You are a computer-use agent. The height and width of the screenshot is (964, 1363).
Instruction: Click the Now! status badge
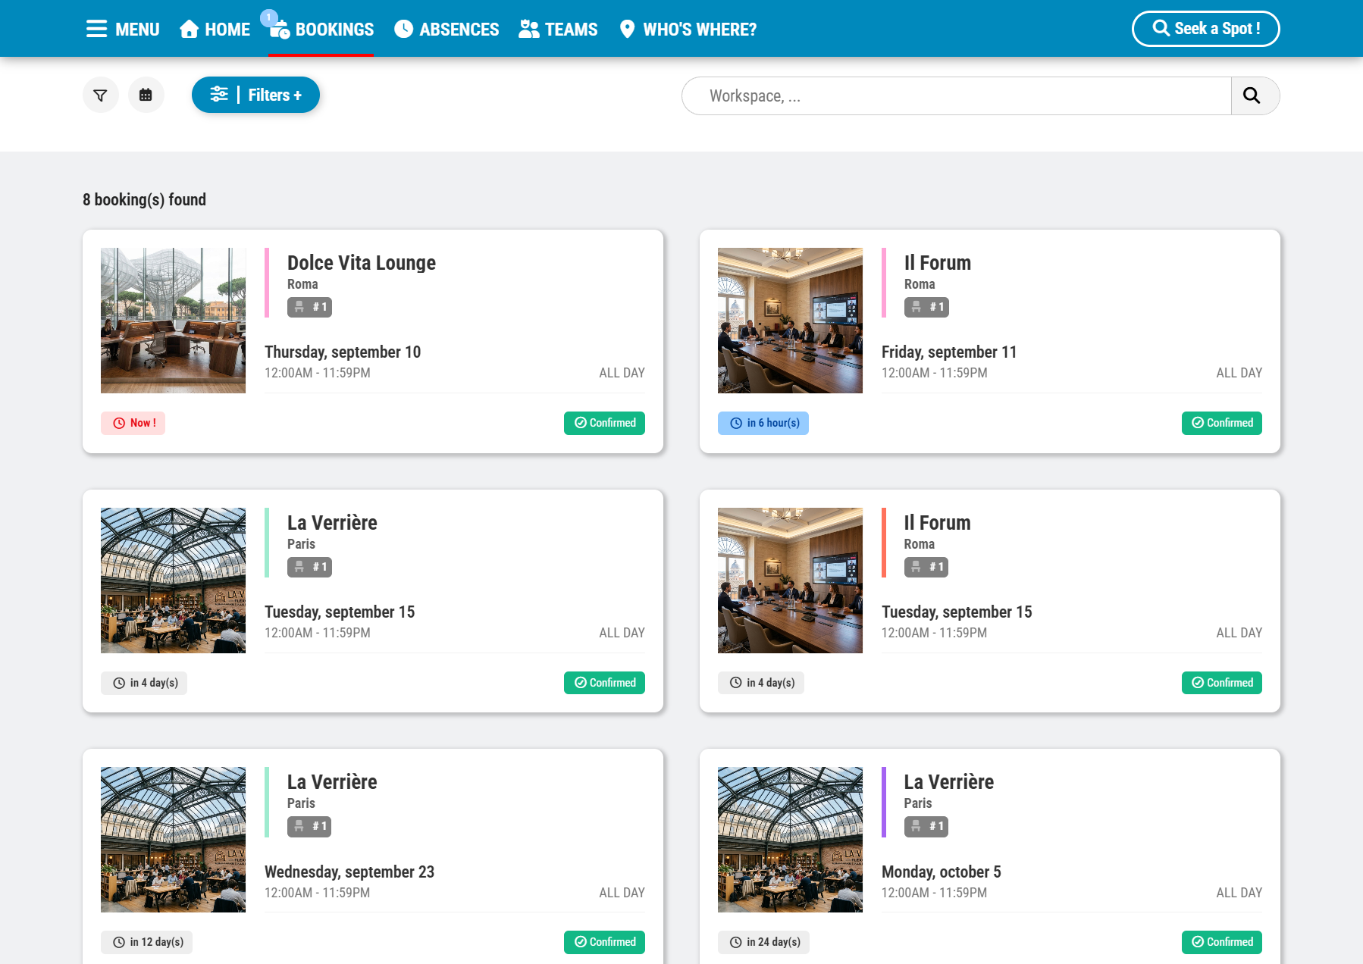click(x=133, y=423)
